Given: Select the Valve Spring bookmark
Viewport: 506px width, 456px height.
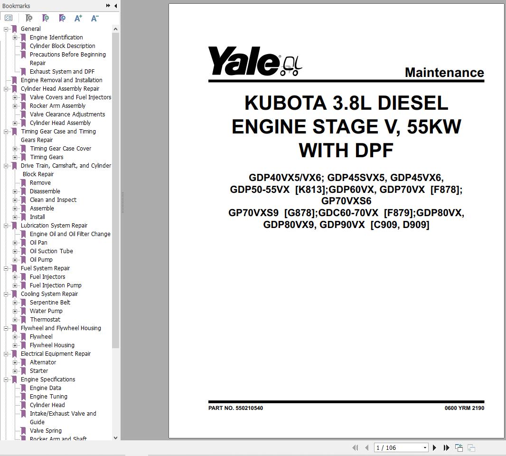Looking at the screenshot, I should (46, 430).
